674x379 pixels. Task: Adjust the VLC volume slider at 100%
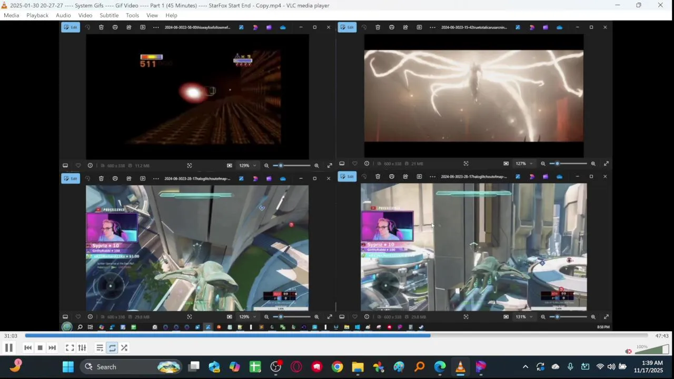(x=652, y=350)
